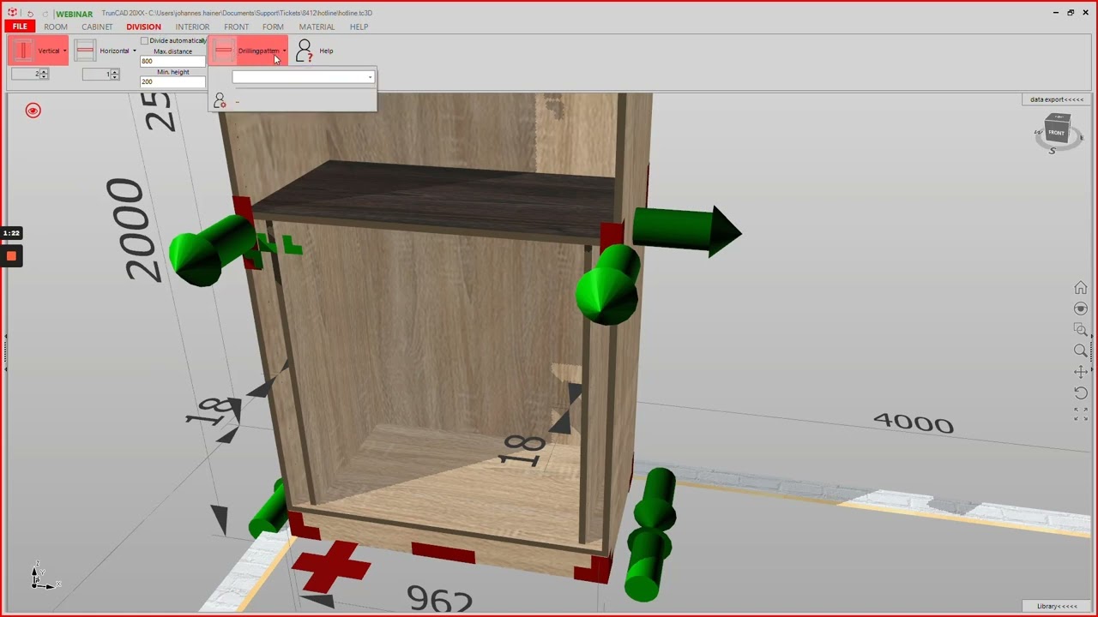Select the DIVISION tab

tap(143, 27)
